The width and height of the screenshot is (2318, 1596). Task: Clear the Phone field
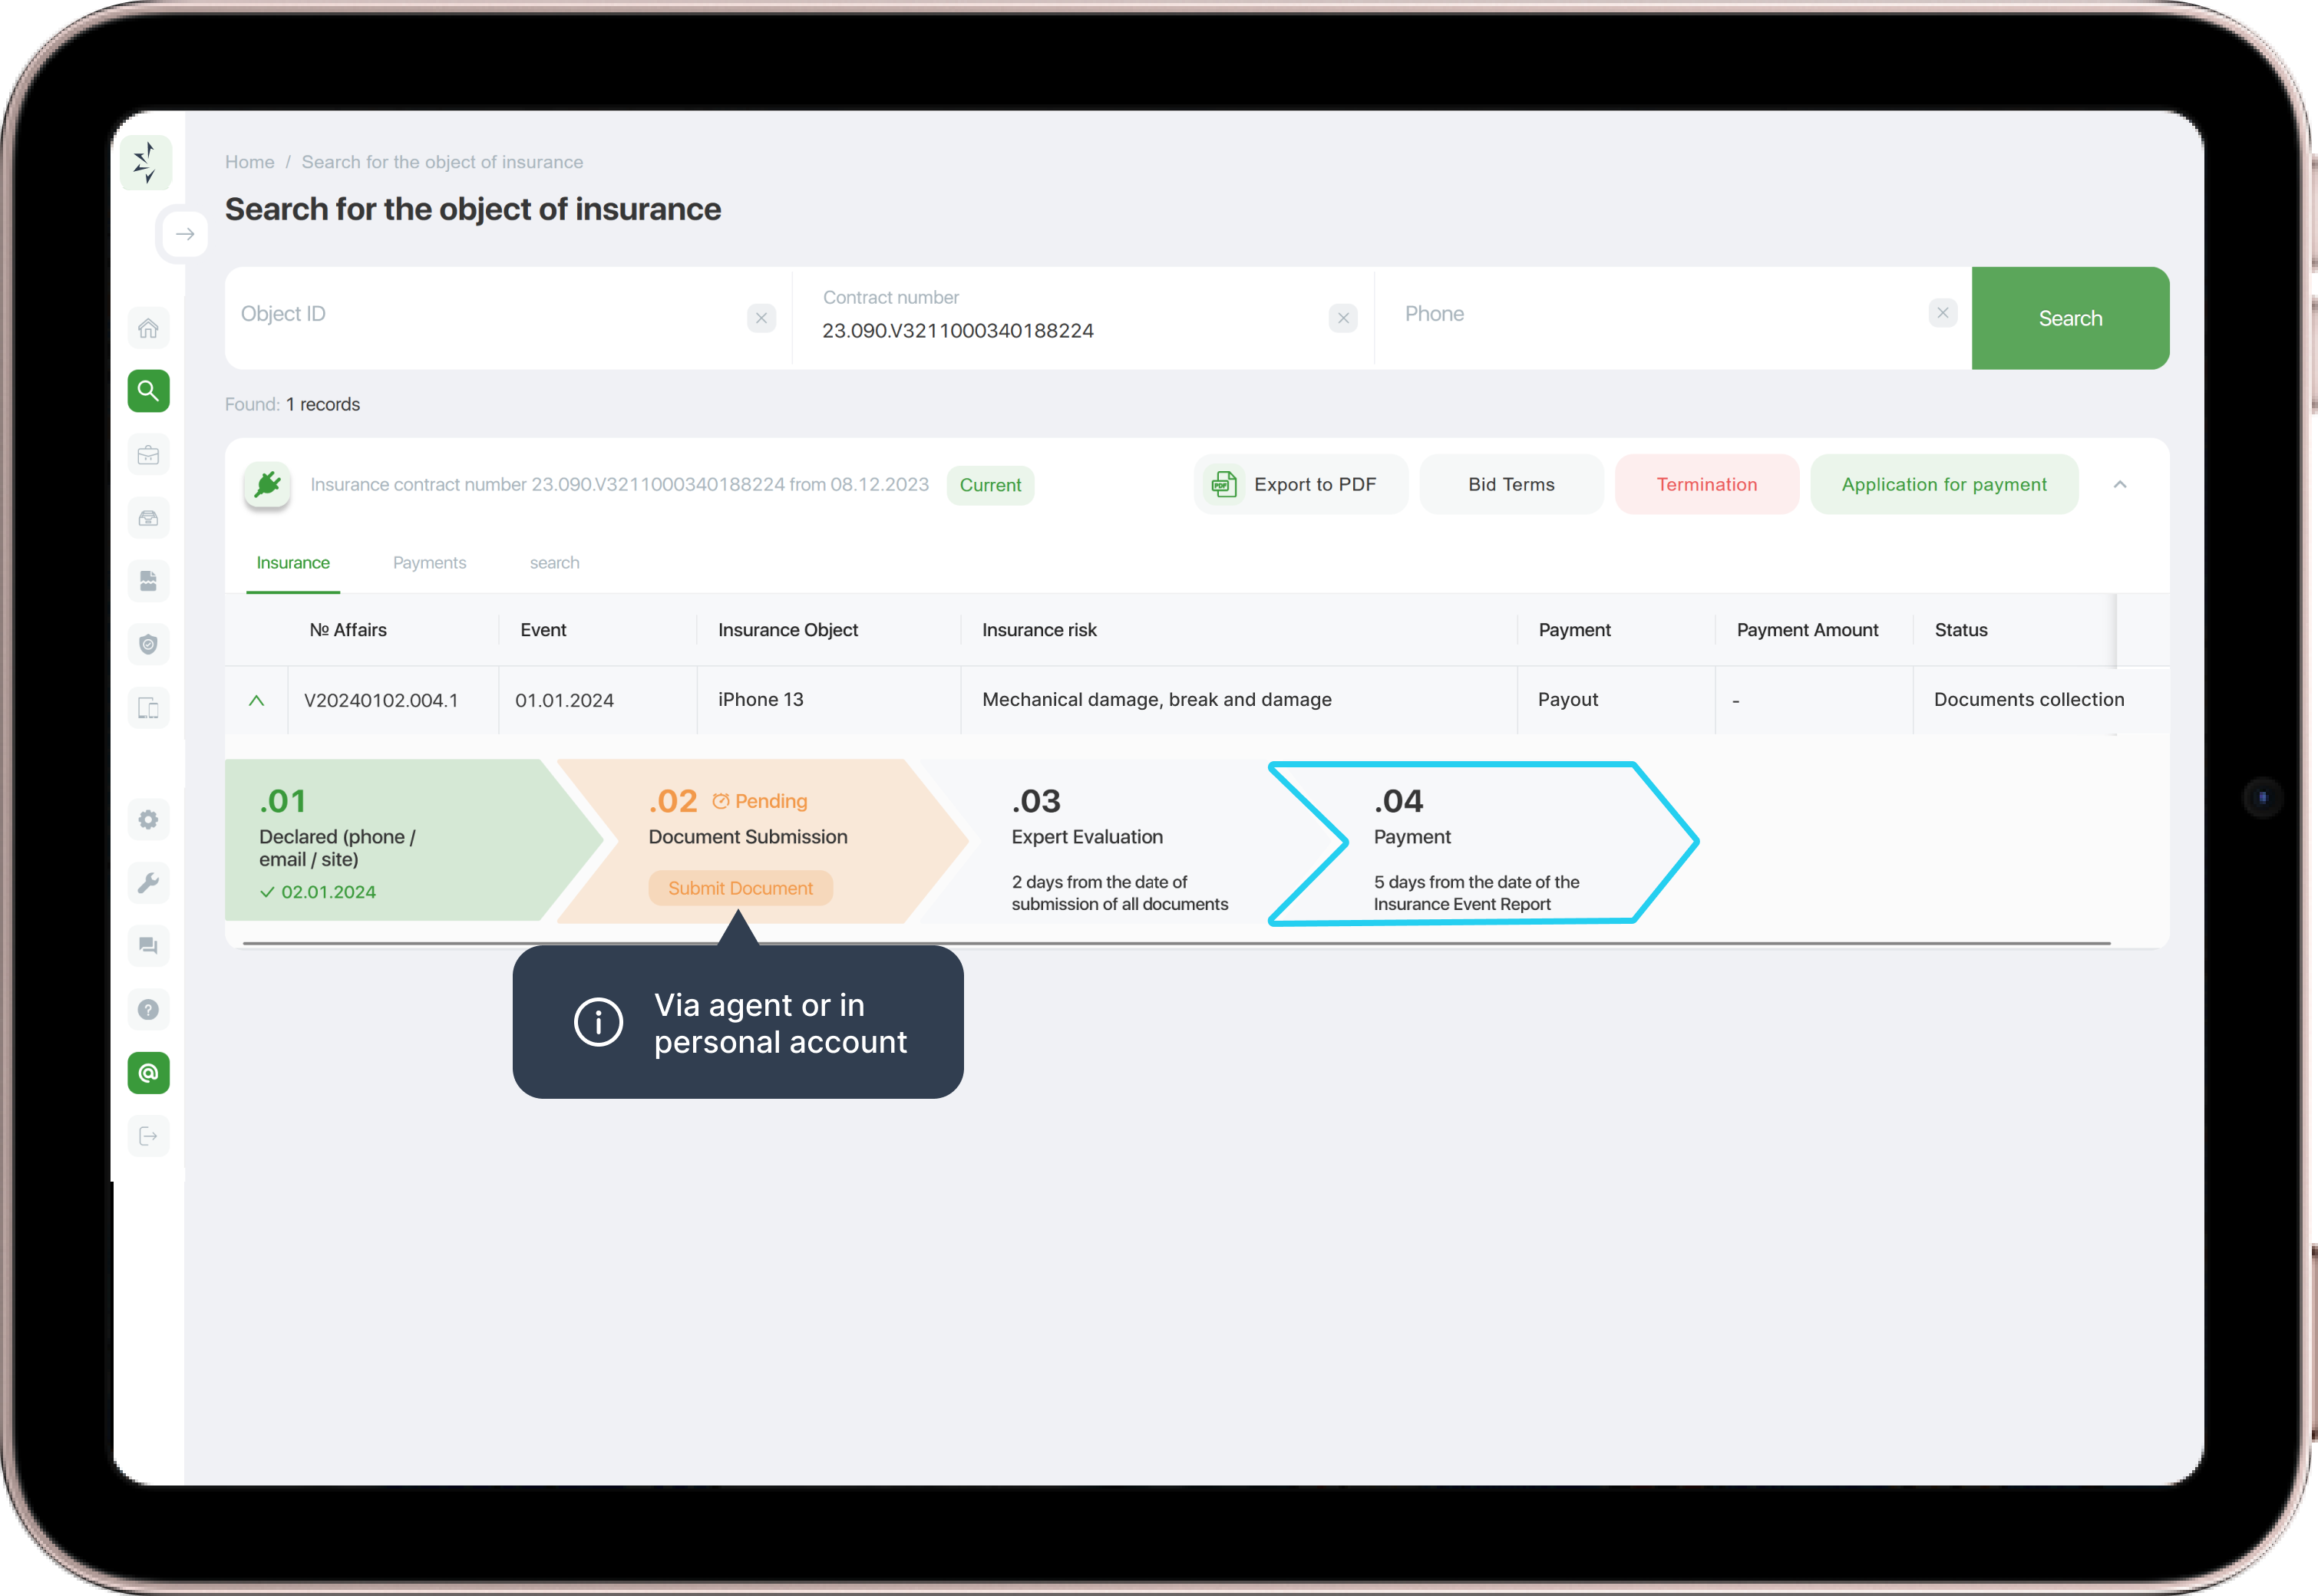click(1943, 313)
